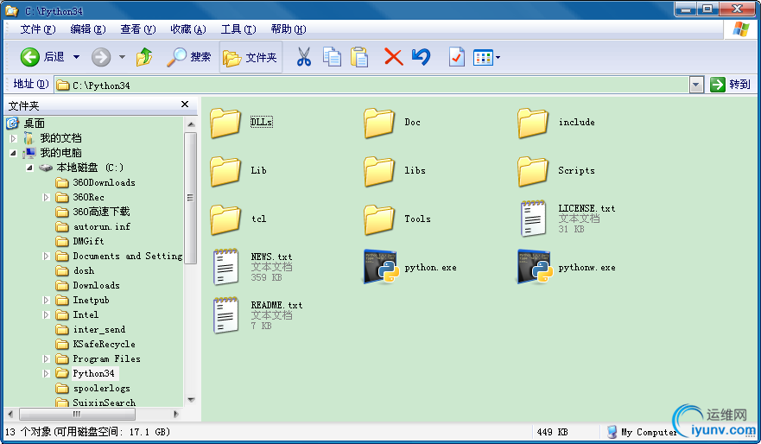Select the Lib folder
Viewport: 761px width, 444px height.
(238, 171)
